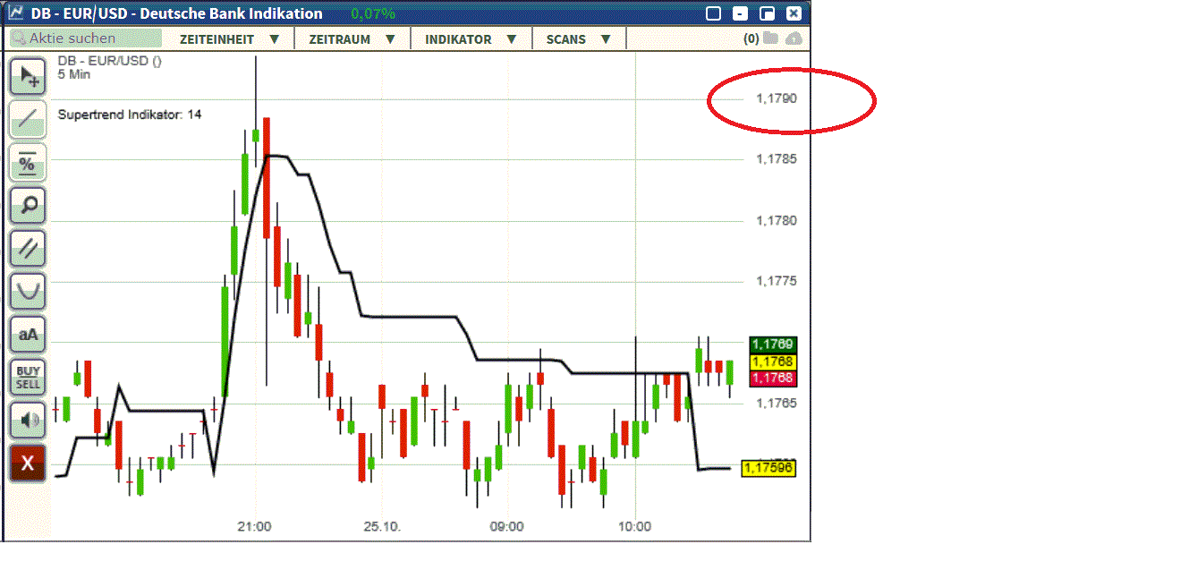The height and width of the screenshot is (587, 1197).
Task: Click the first window layout button in title bar
Action: [x=713, y=13]
